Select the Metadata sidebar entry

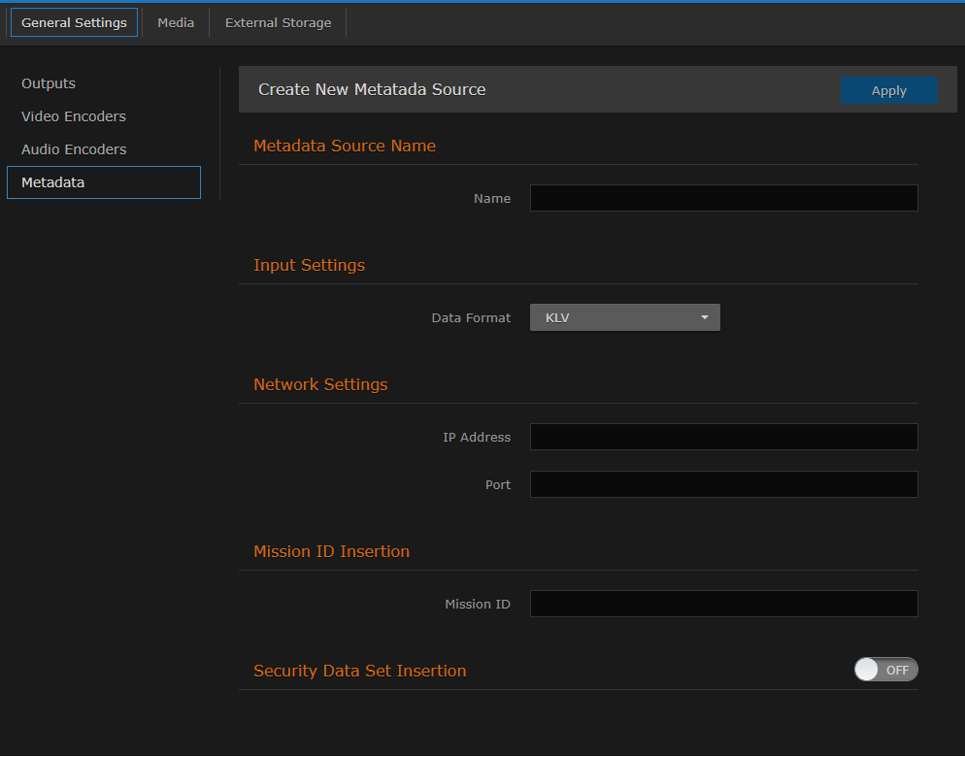51,182
